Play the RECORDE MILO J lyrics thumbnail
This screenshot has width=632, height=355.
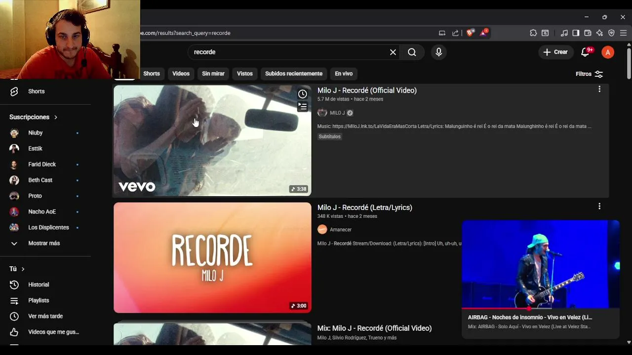(212, 257)
